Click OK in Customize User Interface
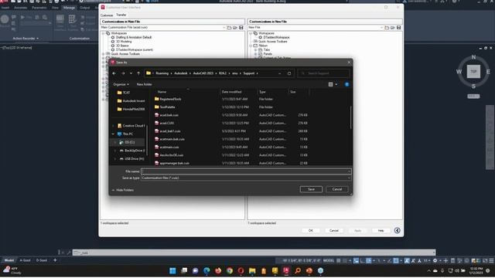The image size is (495, 278). coord(311,231)
